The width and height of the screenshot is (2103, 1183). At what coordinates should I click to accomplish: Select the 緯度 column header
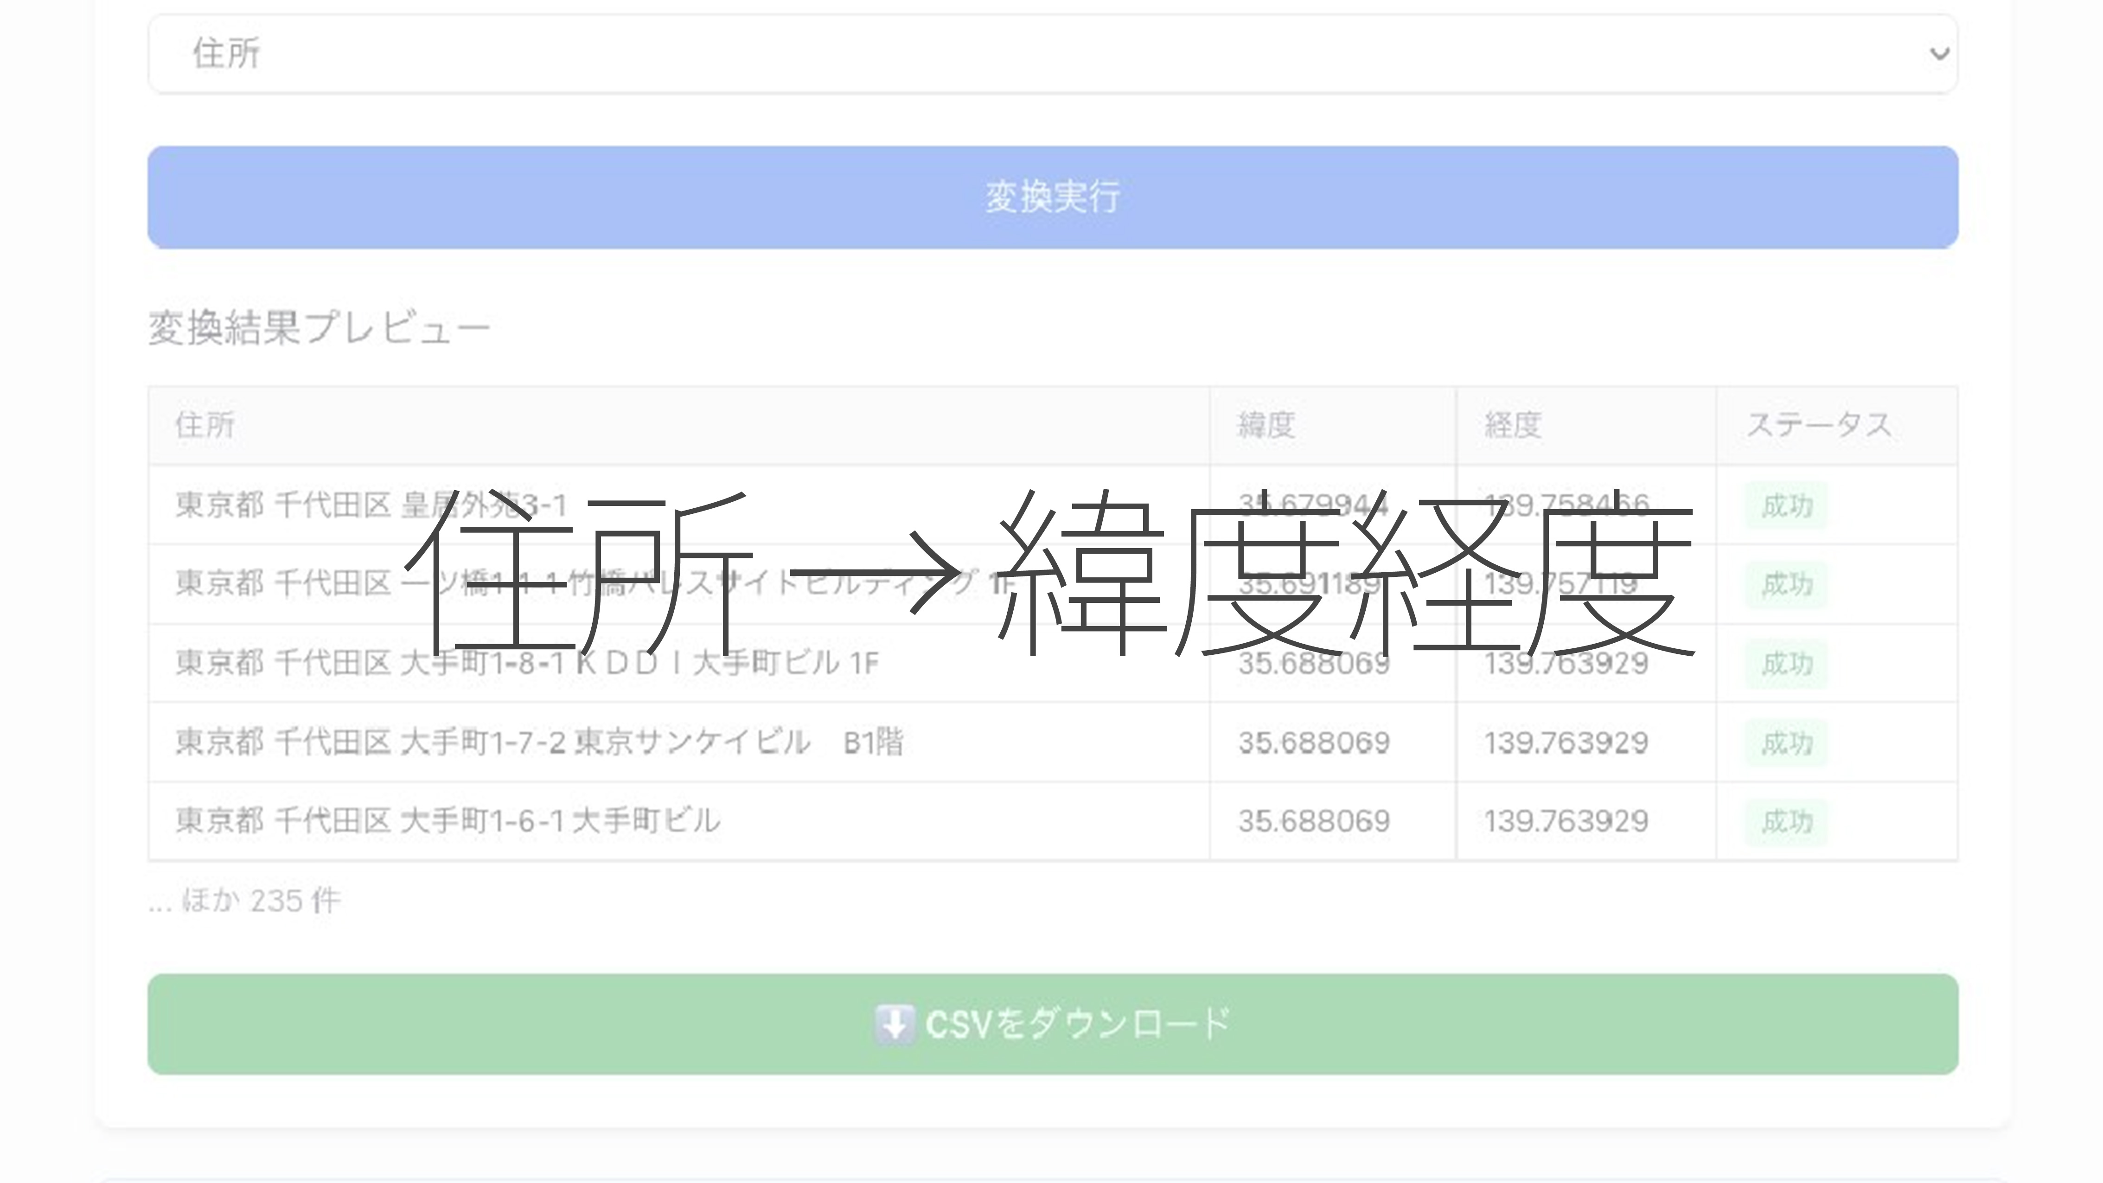pyautogui.click(x=1264, y=422)
